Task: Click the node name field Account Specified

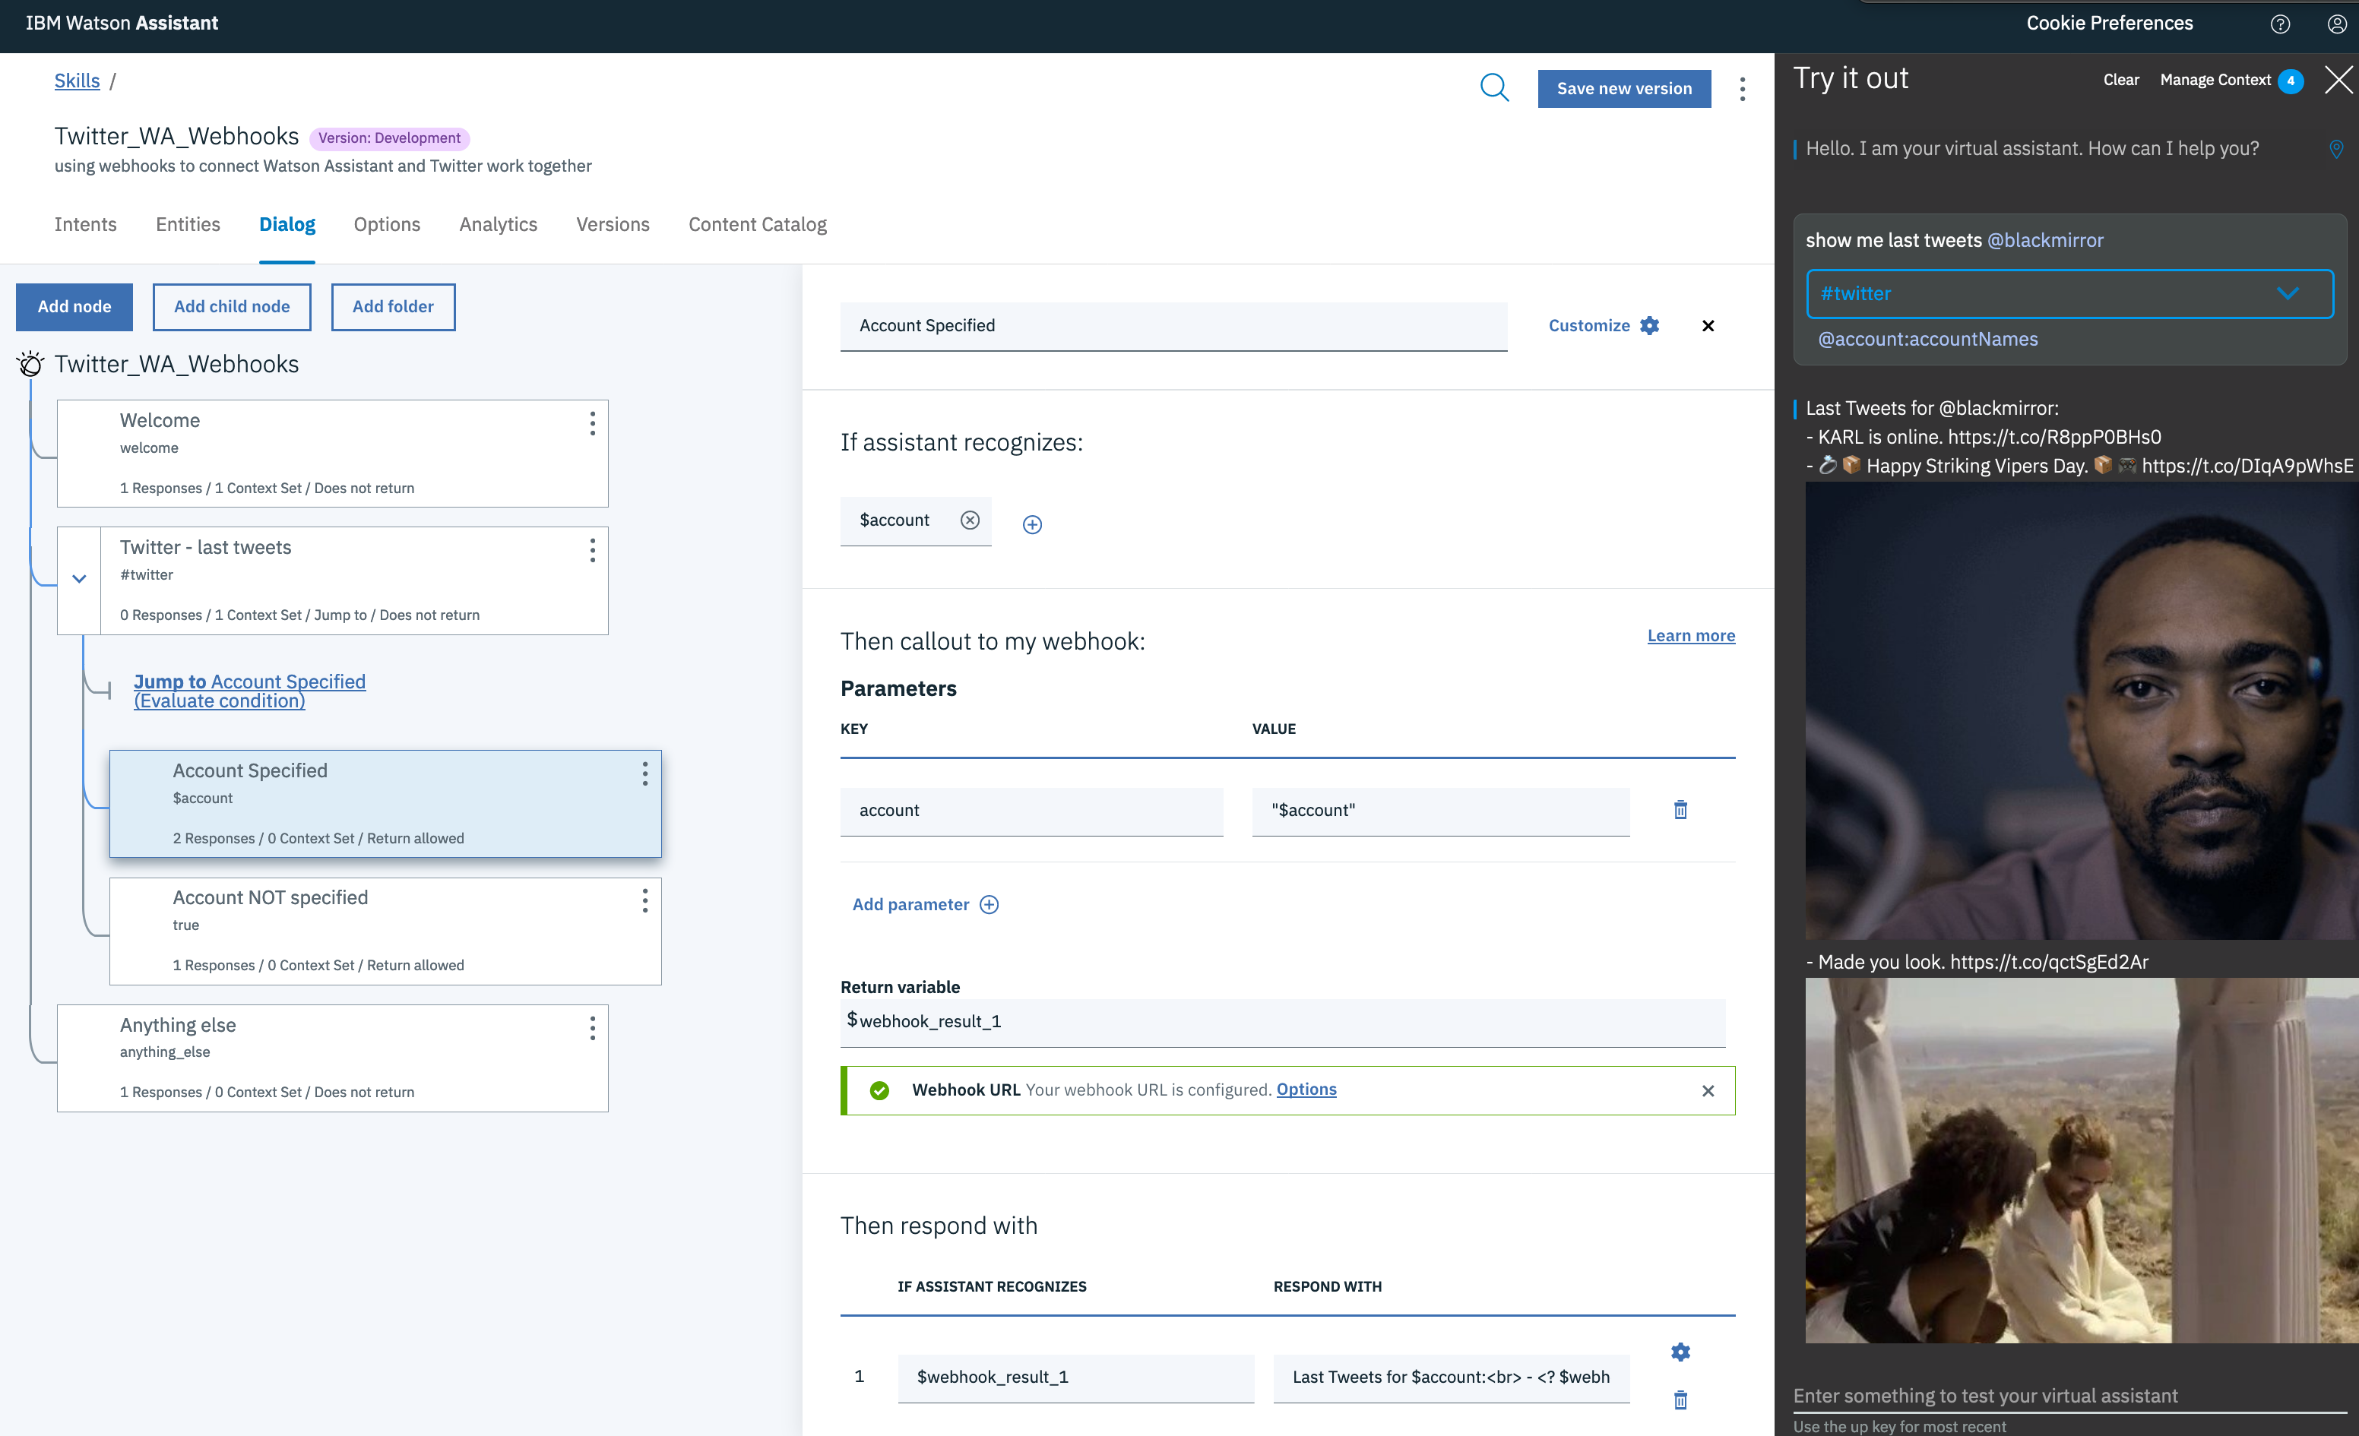Action: [x=1173, y=327]
